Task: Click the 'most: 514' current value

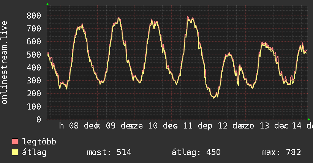Action: tap(109, 152)
